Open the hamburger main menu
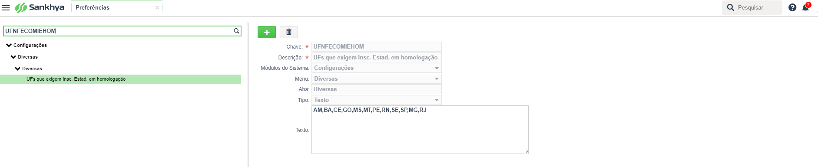818x167 pixels. click(6, 8)
